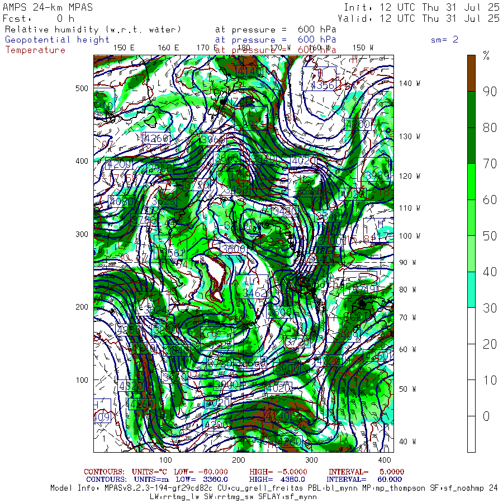Click the '300' left axis grid label
The image size is (503, 503).
point(82,234)
